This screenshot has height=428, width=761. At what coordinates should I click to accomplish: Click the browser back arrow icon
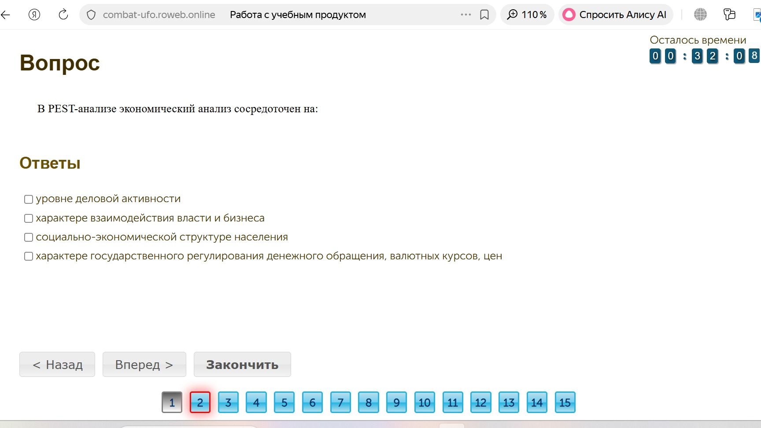pos(5,15)
